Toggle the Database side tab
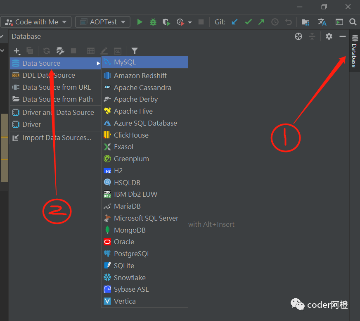The width and height of the screenshot is (360, 321). pos(355,50)
